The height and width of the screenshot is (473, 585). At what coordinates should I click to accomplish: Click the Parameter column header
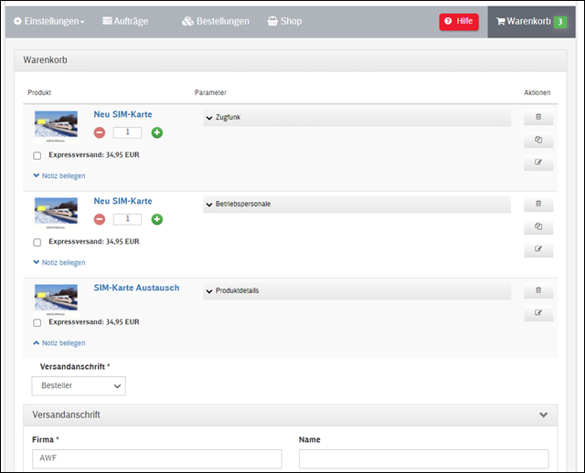[210, 92]
